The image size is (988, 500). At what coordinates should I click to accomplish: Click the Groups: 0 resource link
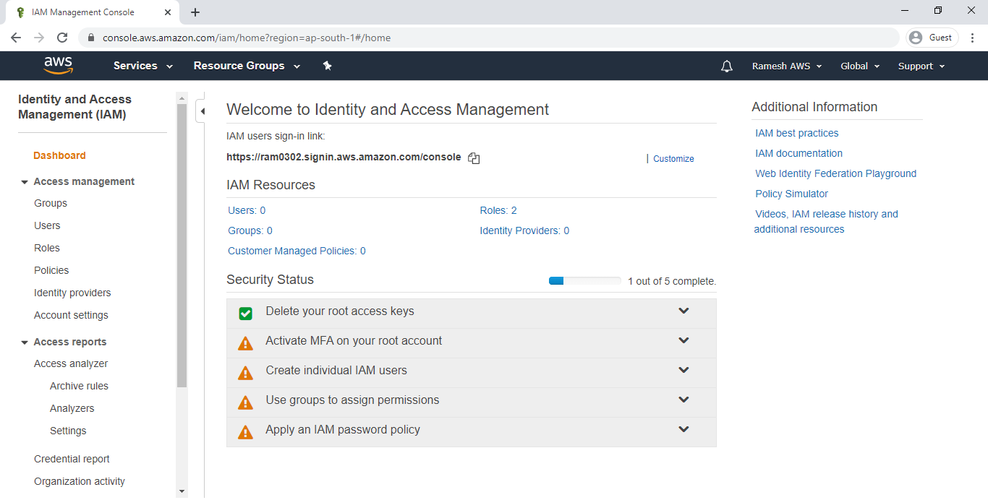coord(250,230)
